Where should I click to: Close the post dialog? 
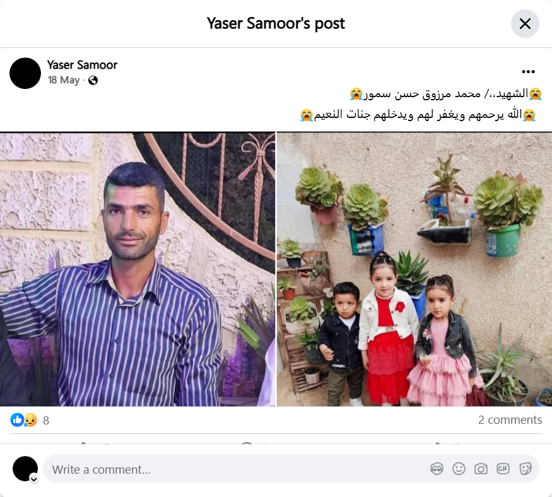point(525,23)
